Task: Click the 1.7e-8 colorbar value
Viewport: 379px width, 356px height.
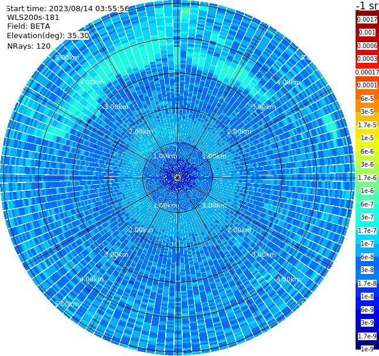Action: click(x=367, y=283)
